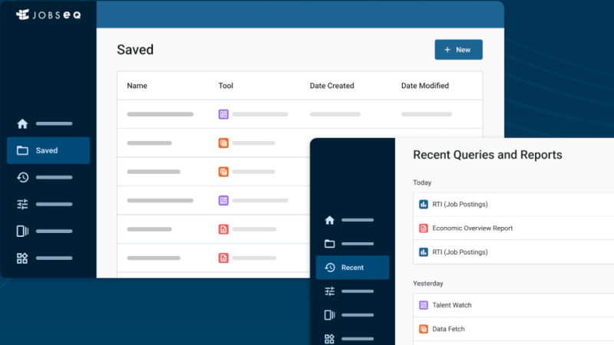Click the orange Data Fetch icon
The width and height of the screenshot is (614, 345).
(x=423, y=329)
